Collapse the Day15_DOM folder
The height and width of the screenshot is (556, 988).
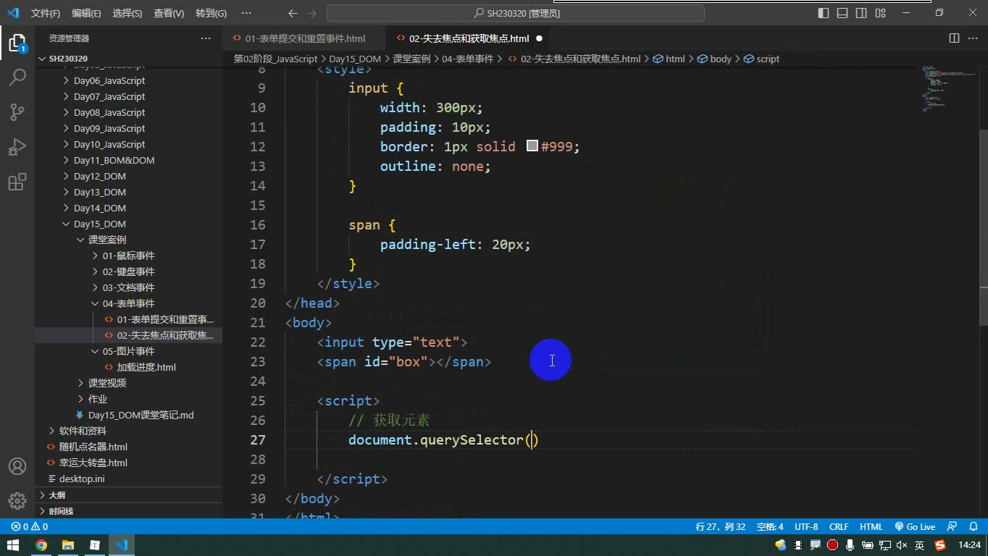click(67, 224)
